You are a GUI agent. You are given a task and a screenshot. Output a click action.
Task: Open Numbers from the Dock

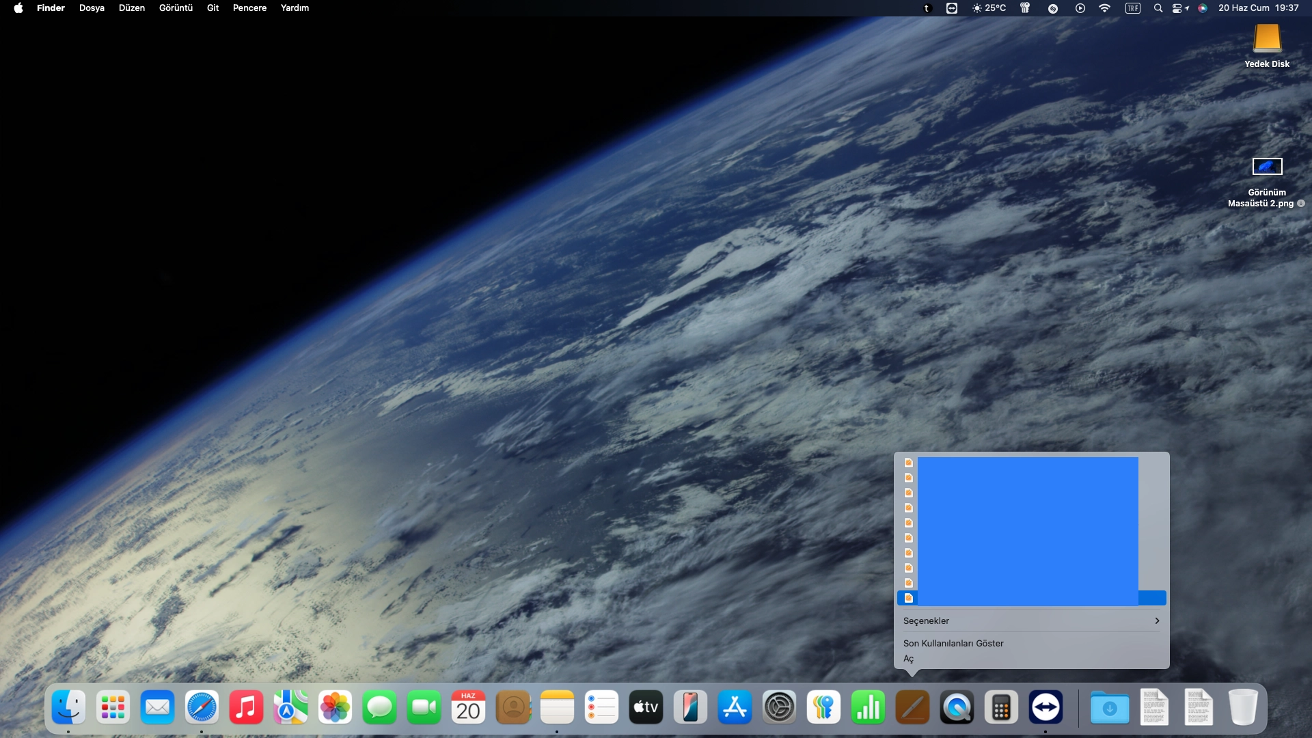pos(868,707)
